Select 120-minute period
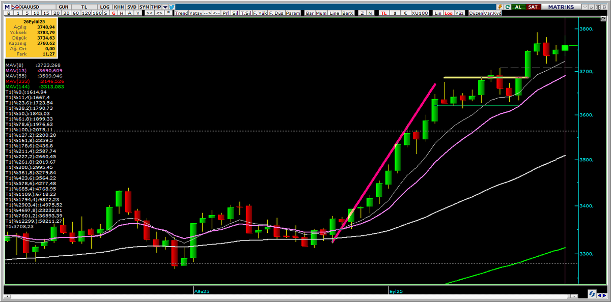The width and height of the screenshot is (611, 302). (x=86, y=13)
